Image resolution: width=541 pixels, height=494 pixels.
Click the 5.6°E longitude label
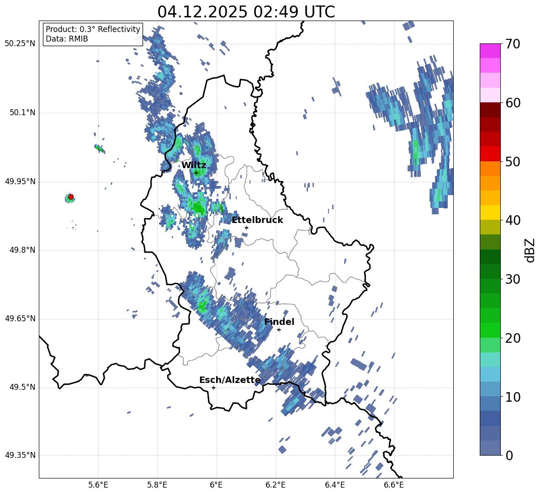click(x=98, y=485)
